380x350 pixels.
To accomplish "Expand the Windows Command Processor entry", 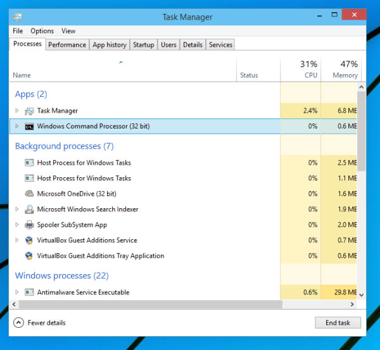I will (16, 126).
